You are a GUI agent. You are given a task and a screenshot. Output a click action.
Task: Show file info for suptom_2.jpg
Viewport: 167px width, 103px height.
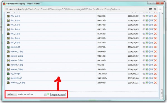[149, 56]
